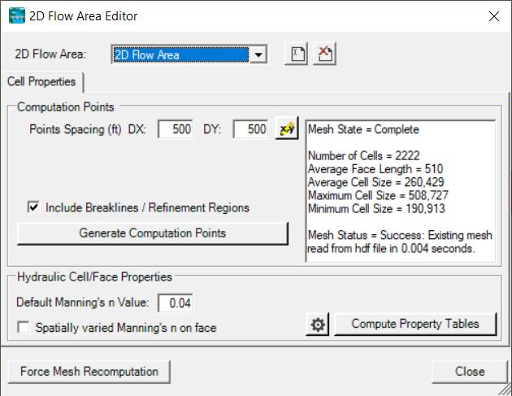Close the 2D Flow Area Editor window

(x=494, y=16)
